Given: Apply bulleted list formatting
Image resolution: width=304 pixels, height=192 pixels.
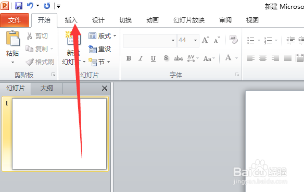Looking at the screenshot, I should tap(251, 40).
